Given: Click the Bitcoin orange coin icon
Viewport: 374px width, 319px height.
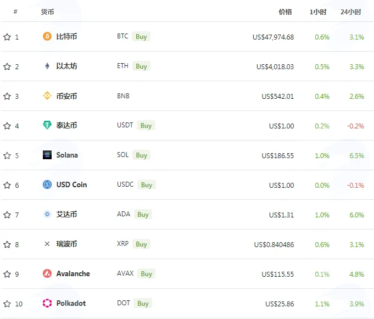Looking at the screenshot, I should 47,36.
